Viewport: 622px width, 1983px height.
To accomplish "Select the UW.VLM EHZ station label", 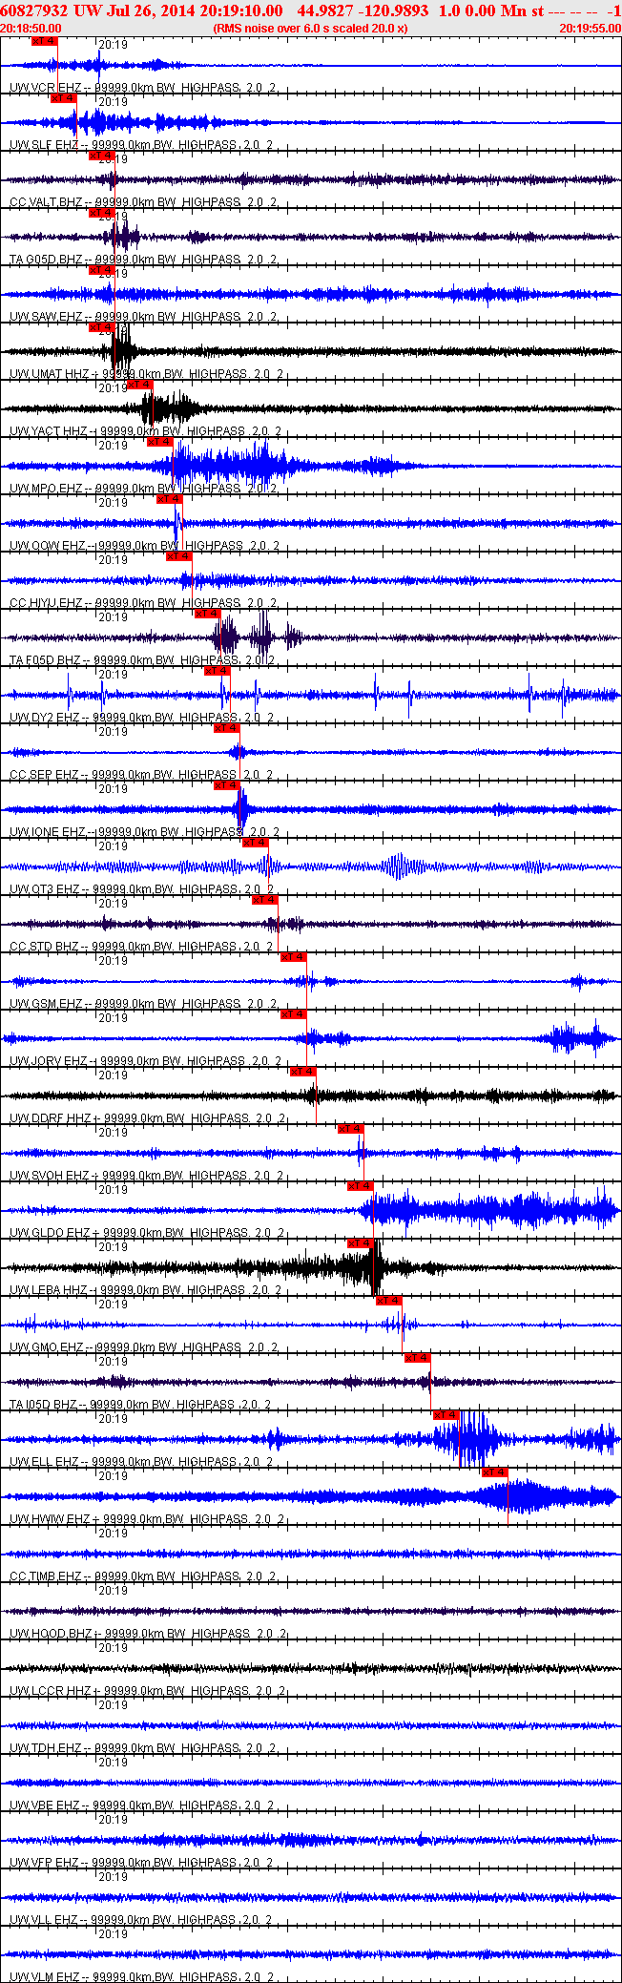I will click(45, 1976).
